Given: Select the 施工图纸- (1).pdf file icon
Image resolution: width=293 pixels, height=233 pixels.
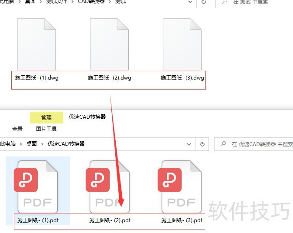Looking at the screenshot, I should coord(37,186).
